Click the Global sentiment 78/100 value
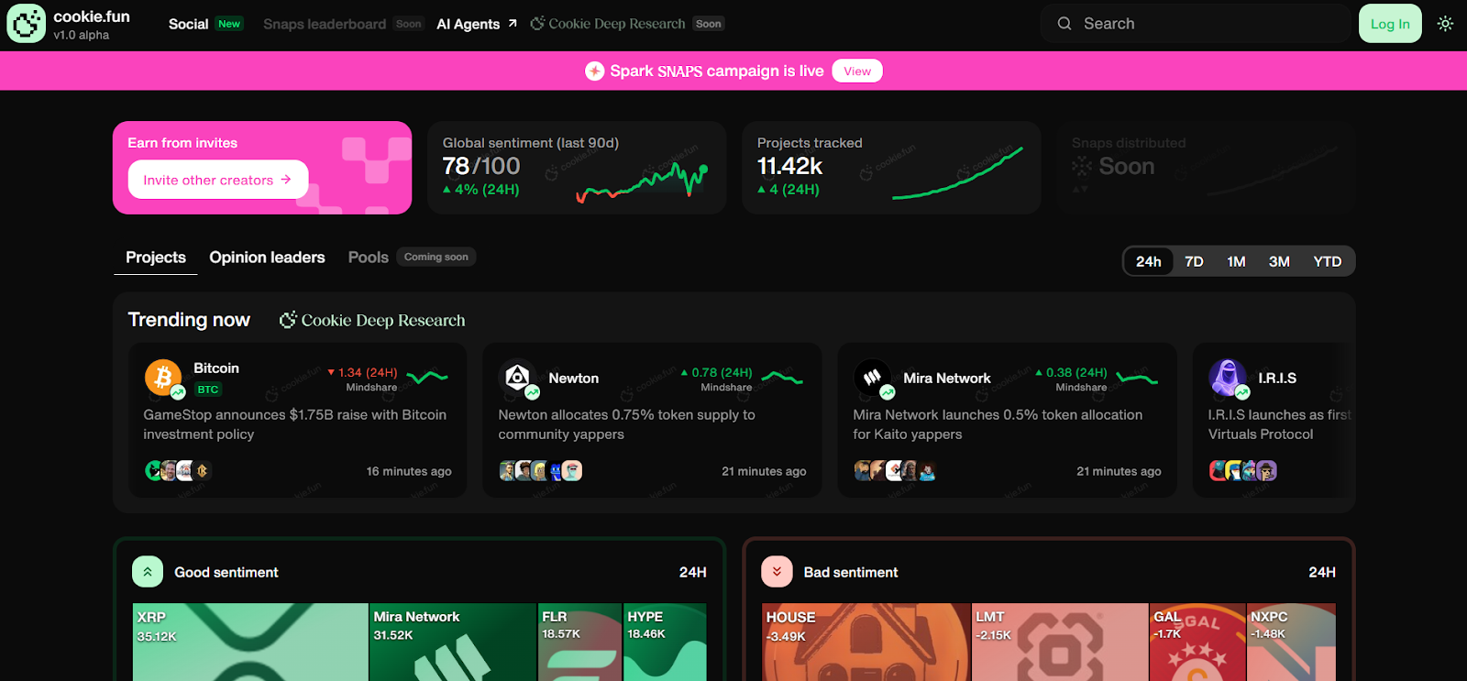 (x=481, y=166)
